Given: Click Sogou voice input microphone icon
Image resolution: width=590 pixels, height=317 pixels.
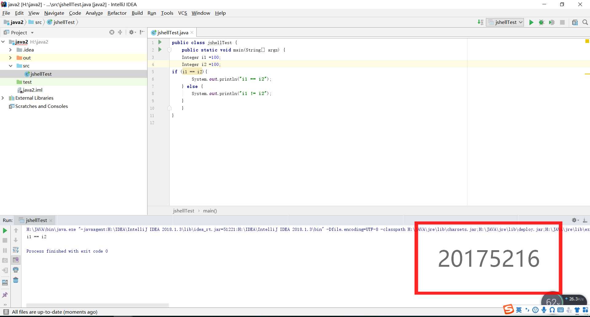Looking at the screenshot, I should point(544,310).
